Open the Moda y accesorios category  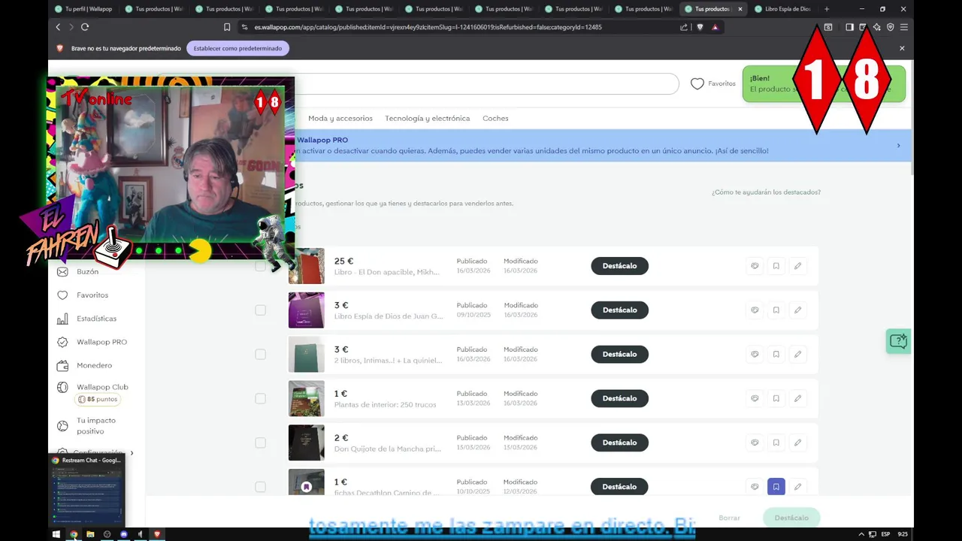(x=340, y=118)
